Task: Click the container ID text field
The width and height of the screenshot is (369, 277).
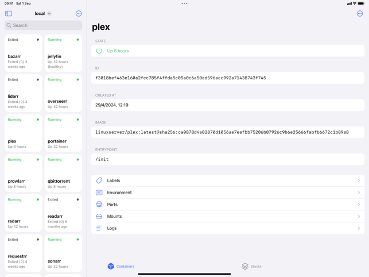Action: click(x=227, y=78)
